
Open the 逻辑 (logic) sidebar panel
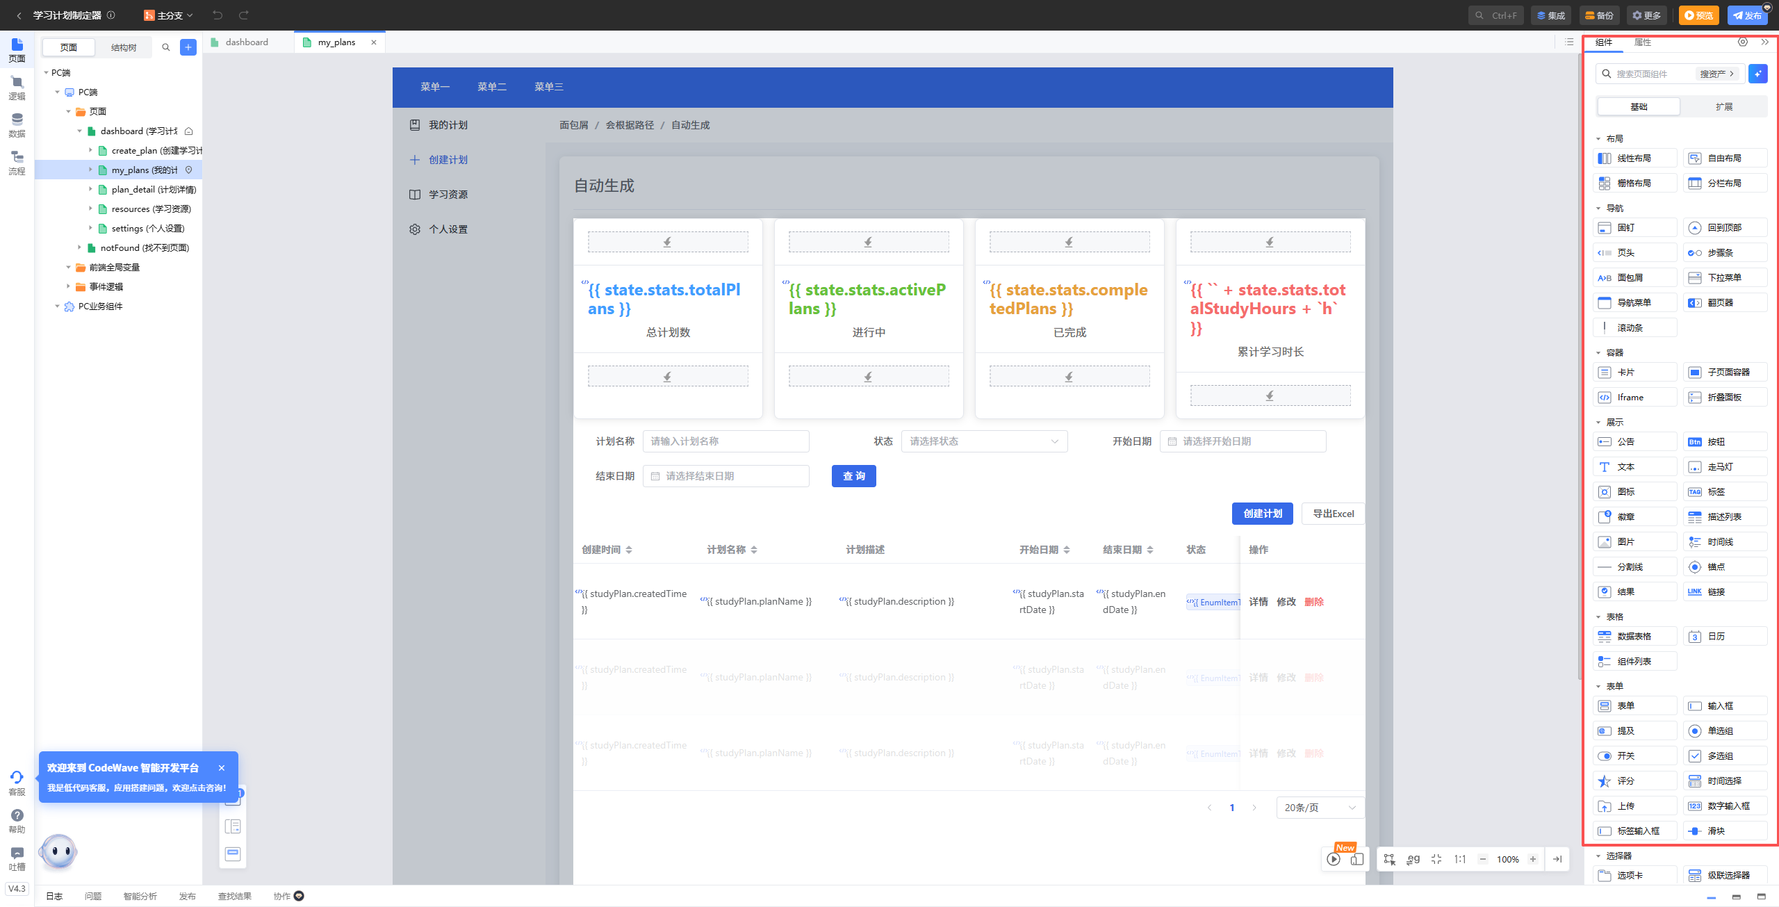(x=17, y=88)
